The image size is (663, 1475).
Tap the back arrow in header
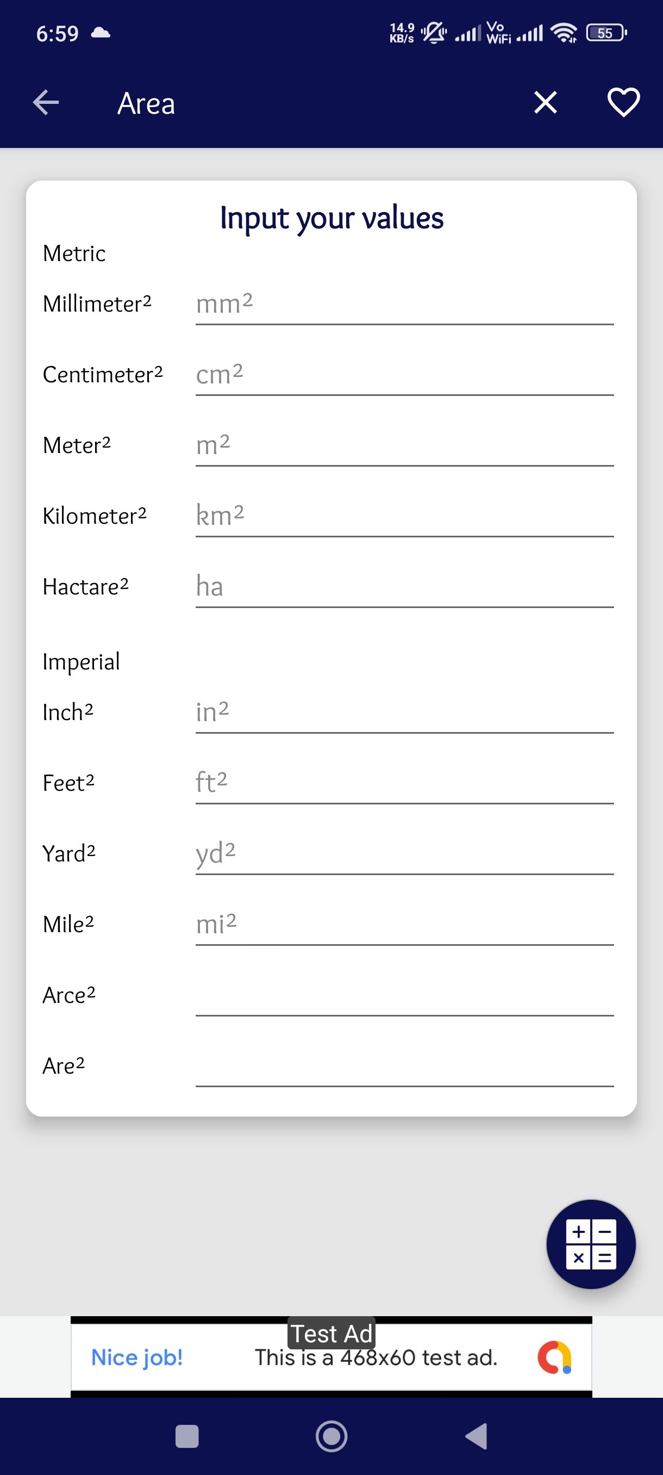pos(46,103)
